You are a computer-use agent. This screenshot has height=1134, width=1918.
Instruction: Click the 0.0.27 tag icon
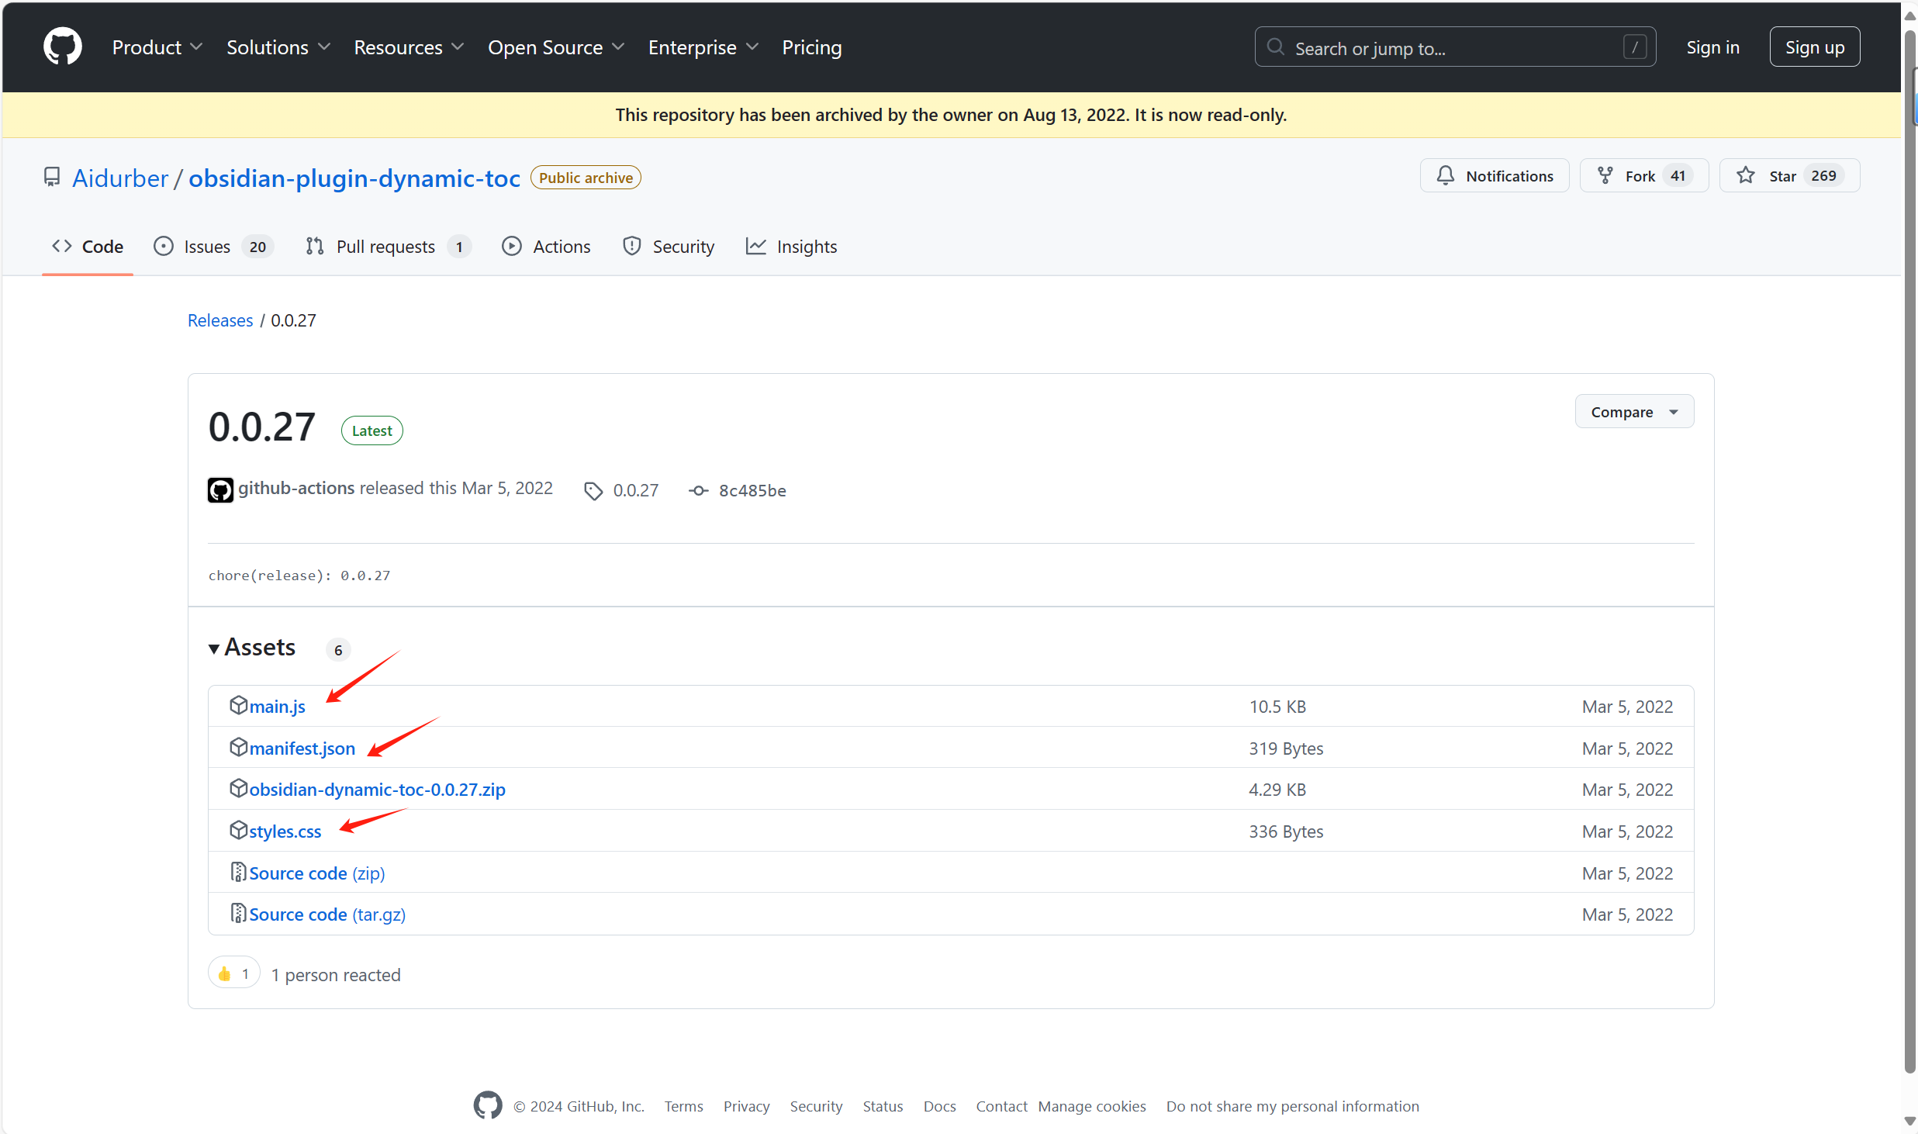tap(593, 491)
